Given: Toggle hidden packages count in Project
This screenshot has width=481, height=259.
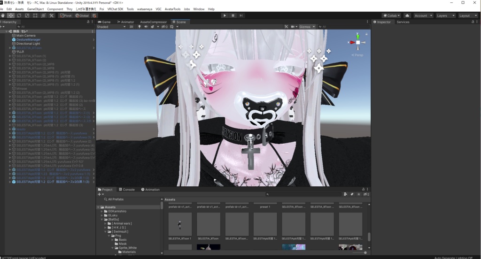Looking at the screenshot, I should (x=366, y=194).
